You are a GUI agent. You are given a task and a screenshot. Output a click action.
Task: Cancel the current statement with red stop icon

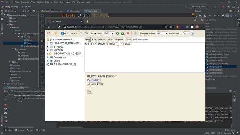[128, 33]
